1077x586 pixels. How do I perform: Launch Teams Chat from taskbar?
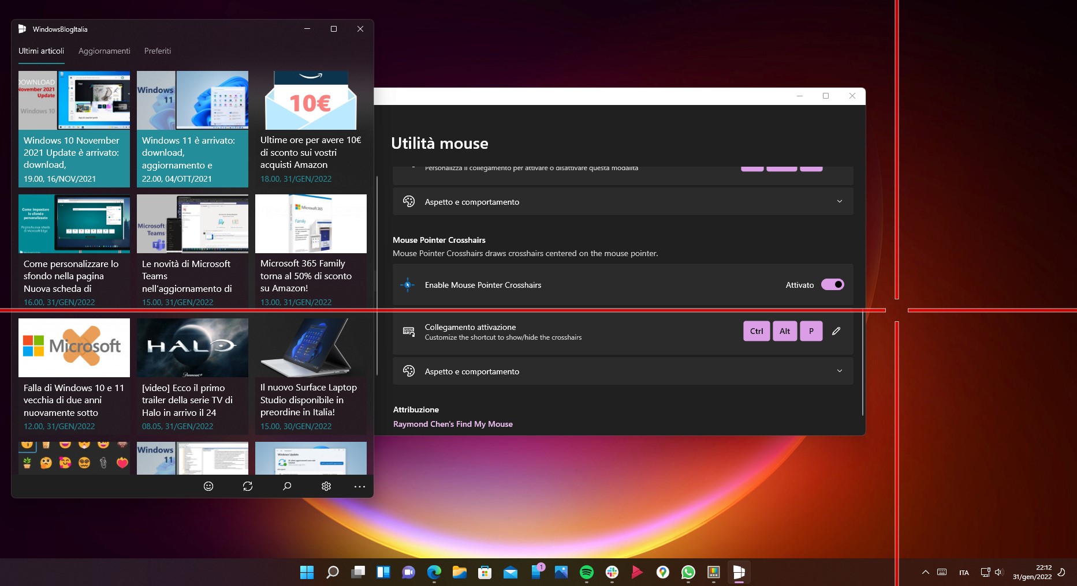[409, 572]
